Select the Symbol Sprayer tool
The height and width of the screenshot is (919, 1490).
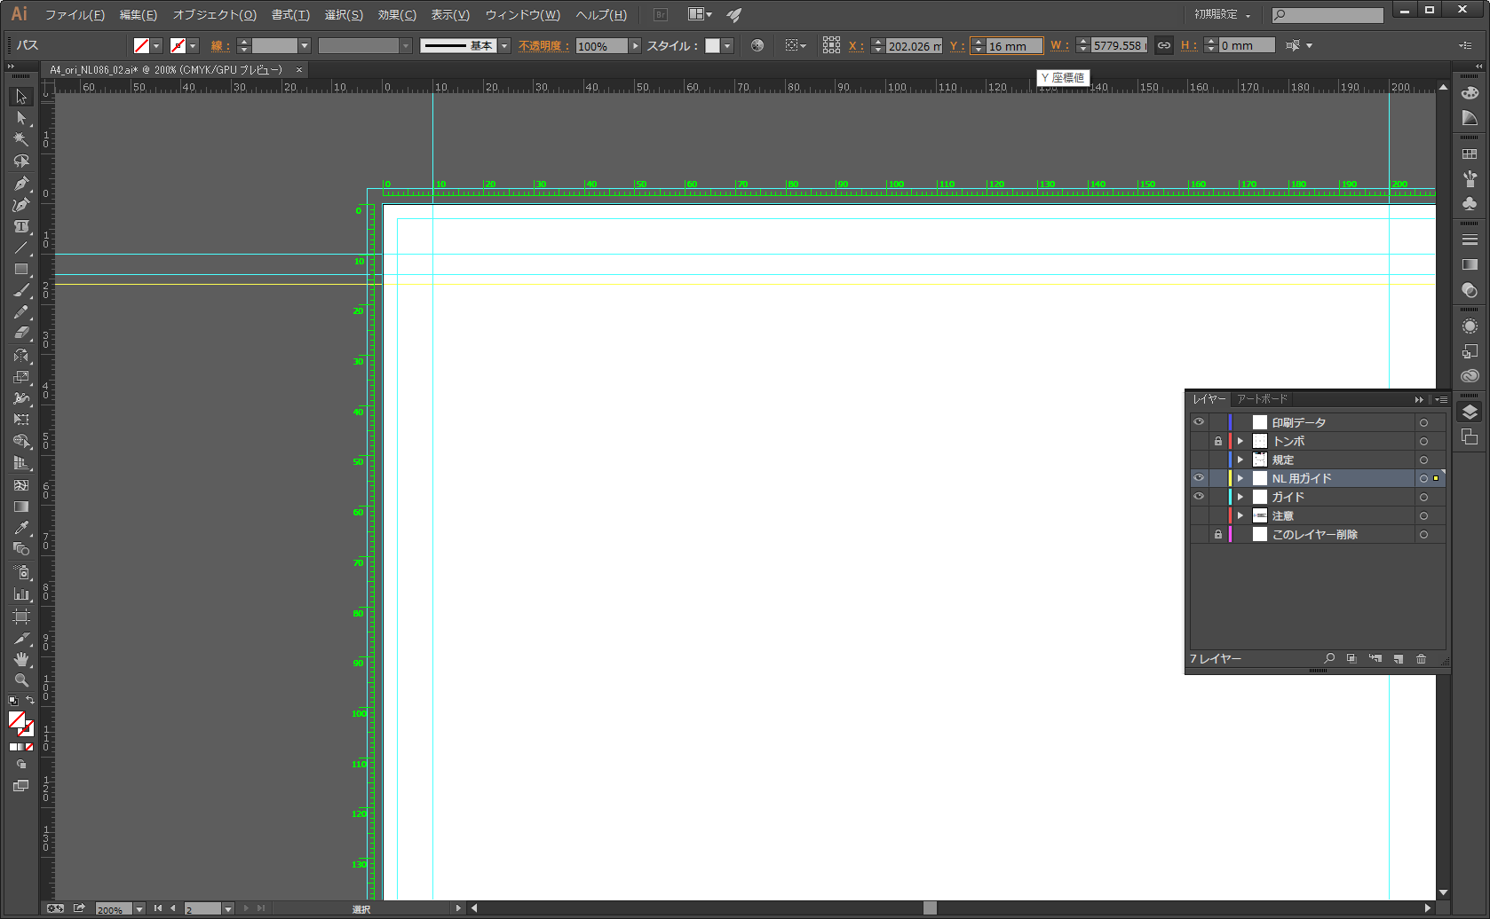click(21, 572)
